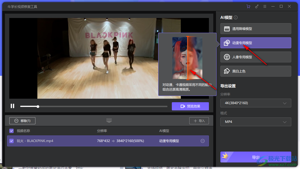300x169 pixels.
Task: Click the remove icon in the video row
Action: pyautogui.click(x=202, y=141)
